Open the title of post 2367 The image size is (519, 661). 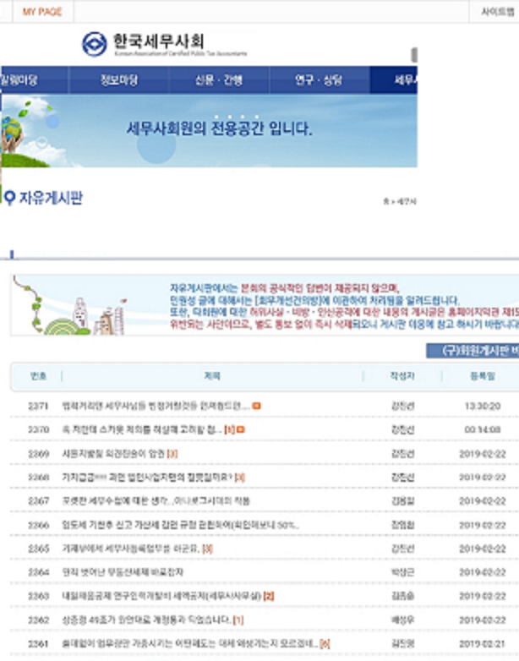point(156,500)
